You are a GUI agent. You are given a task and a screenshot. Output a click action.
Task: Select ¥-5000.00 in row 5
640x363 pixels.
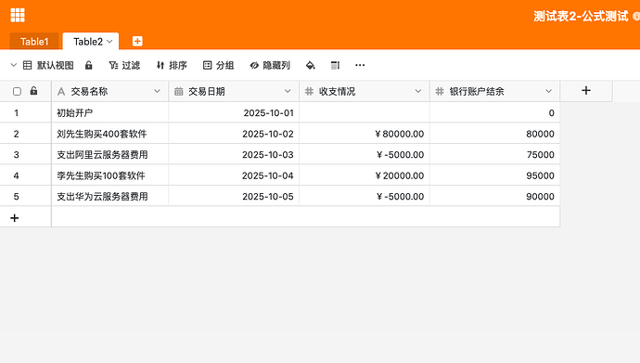click(x=365, y=197)
